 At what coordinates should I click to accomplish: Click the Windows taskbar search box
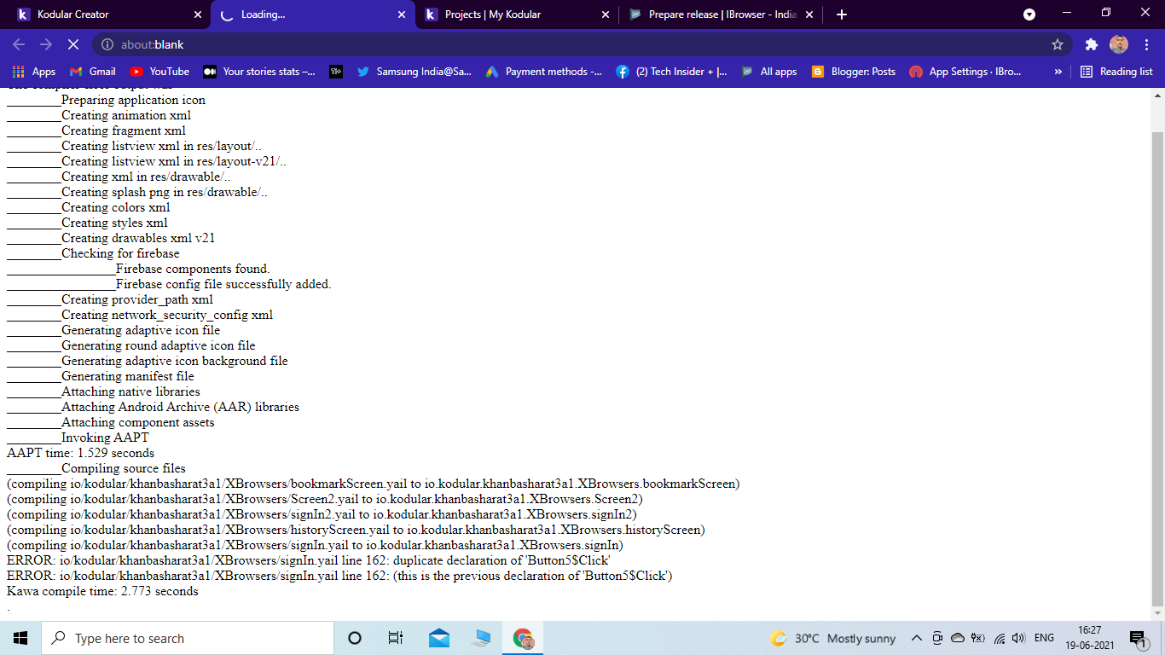[188, 638]
